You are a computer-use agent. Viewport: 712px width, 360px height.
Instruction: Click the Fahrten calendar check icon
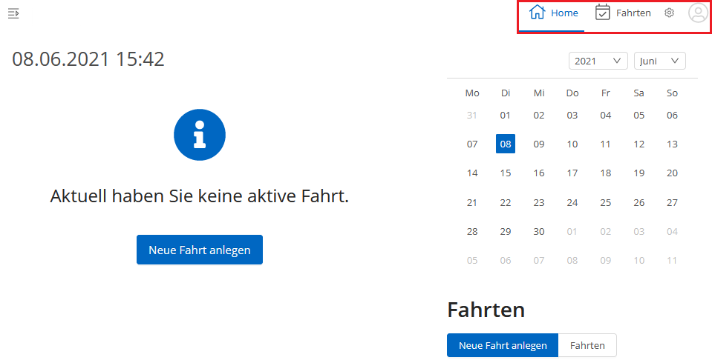pos(603,13)
